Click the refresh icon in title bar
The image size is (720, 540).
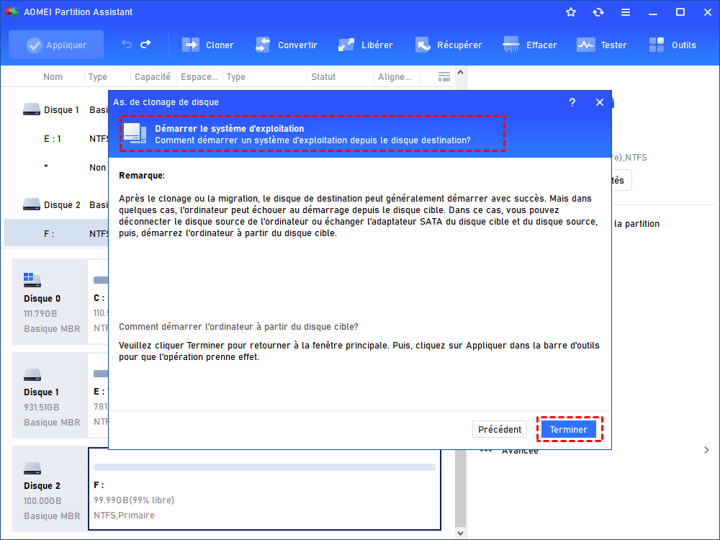tap(598, 12)
